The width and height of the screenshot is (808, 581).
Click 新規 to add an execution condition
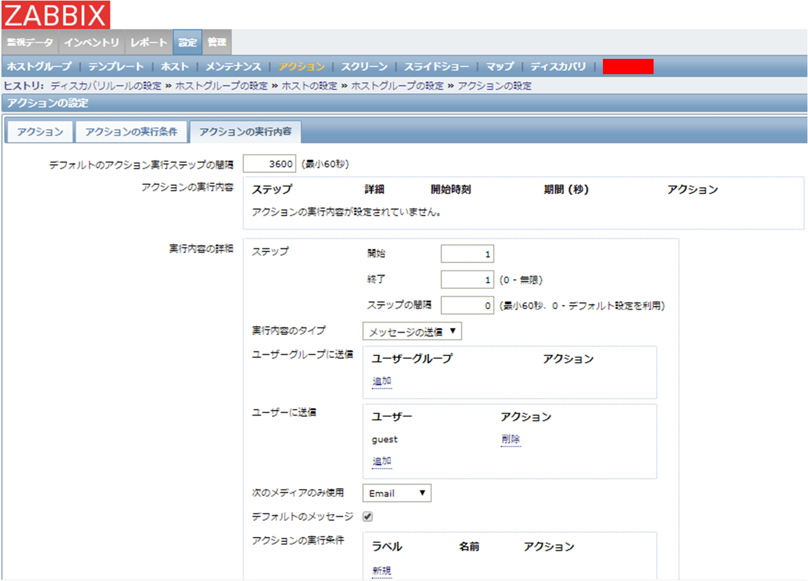pos(382,571)
